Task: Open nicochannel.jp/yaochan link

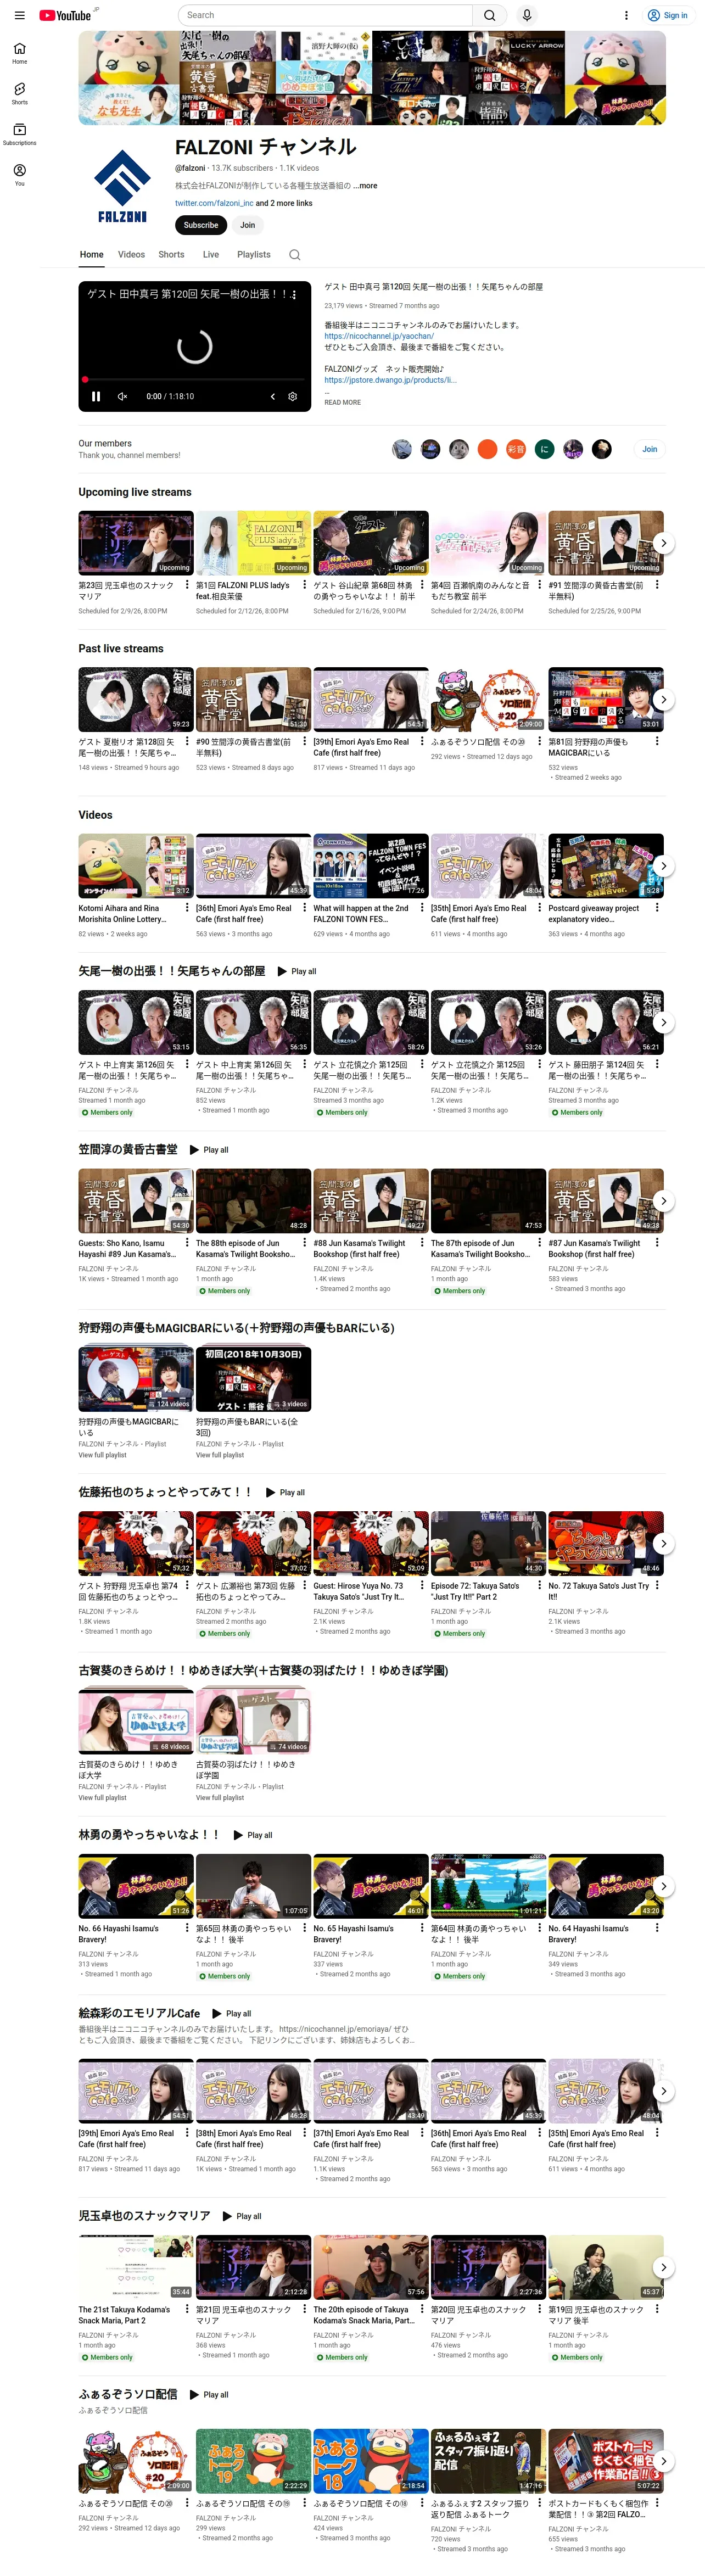Action: (x=379, y=336)
